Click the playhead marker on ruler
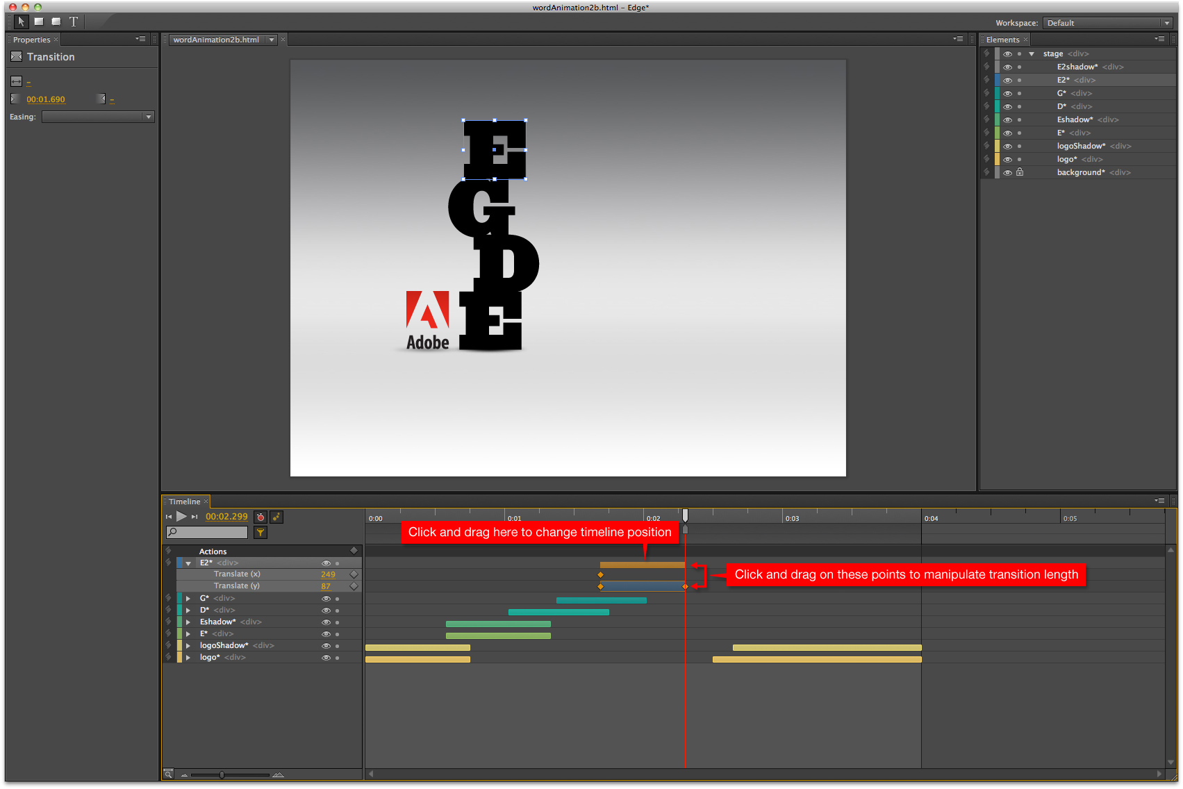The height and width of the screenshot is (789, 1183). (x=685, y=515)
